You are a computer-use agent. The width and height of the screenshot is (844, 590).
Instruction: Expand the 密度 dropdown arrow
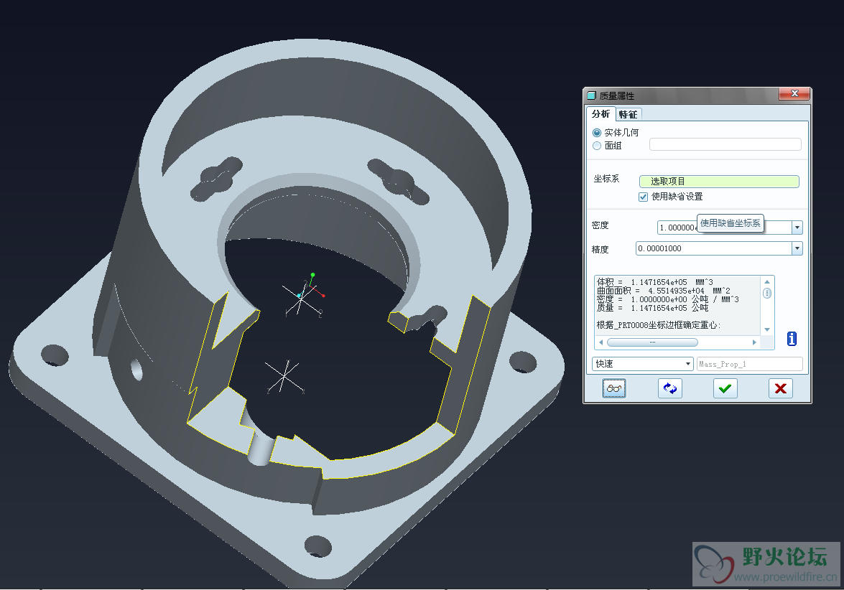coord(797,228)
